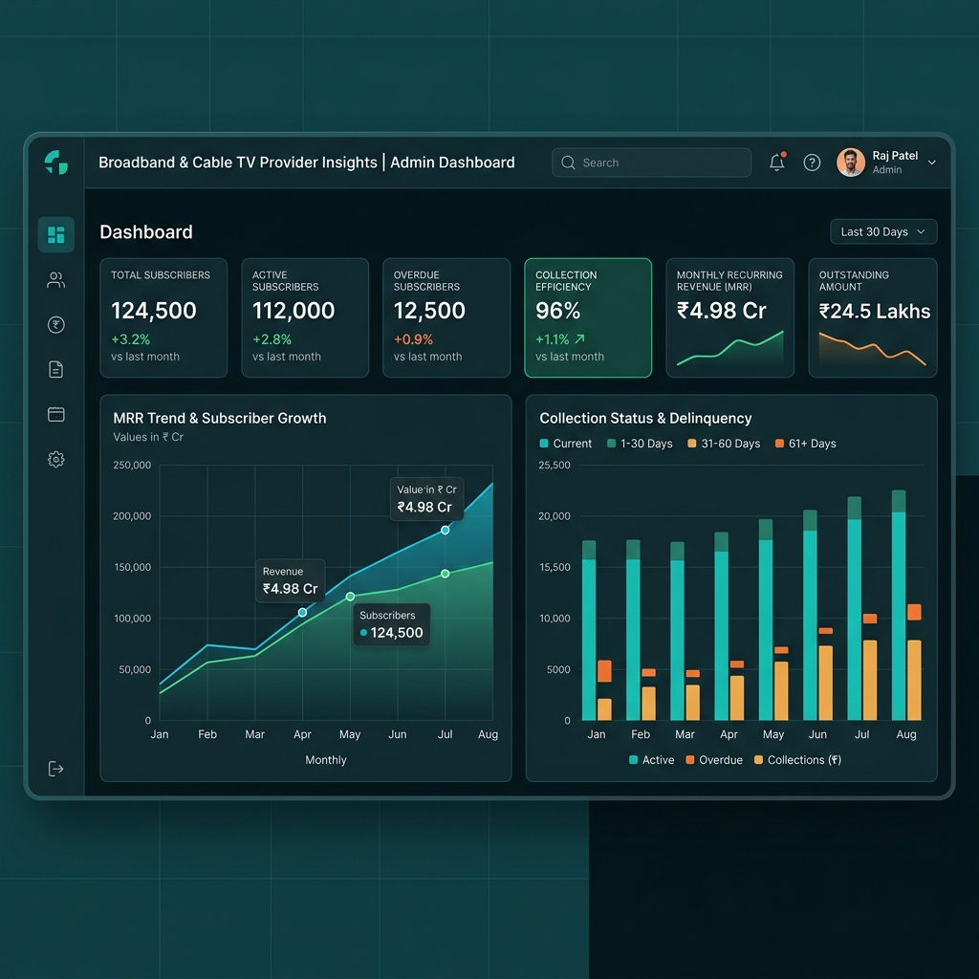The height and width of the screenshot is (979, 979).
Task: Open the rupee billing icon in sidebar
Action: (x=56, y=325)
